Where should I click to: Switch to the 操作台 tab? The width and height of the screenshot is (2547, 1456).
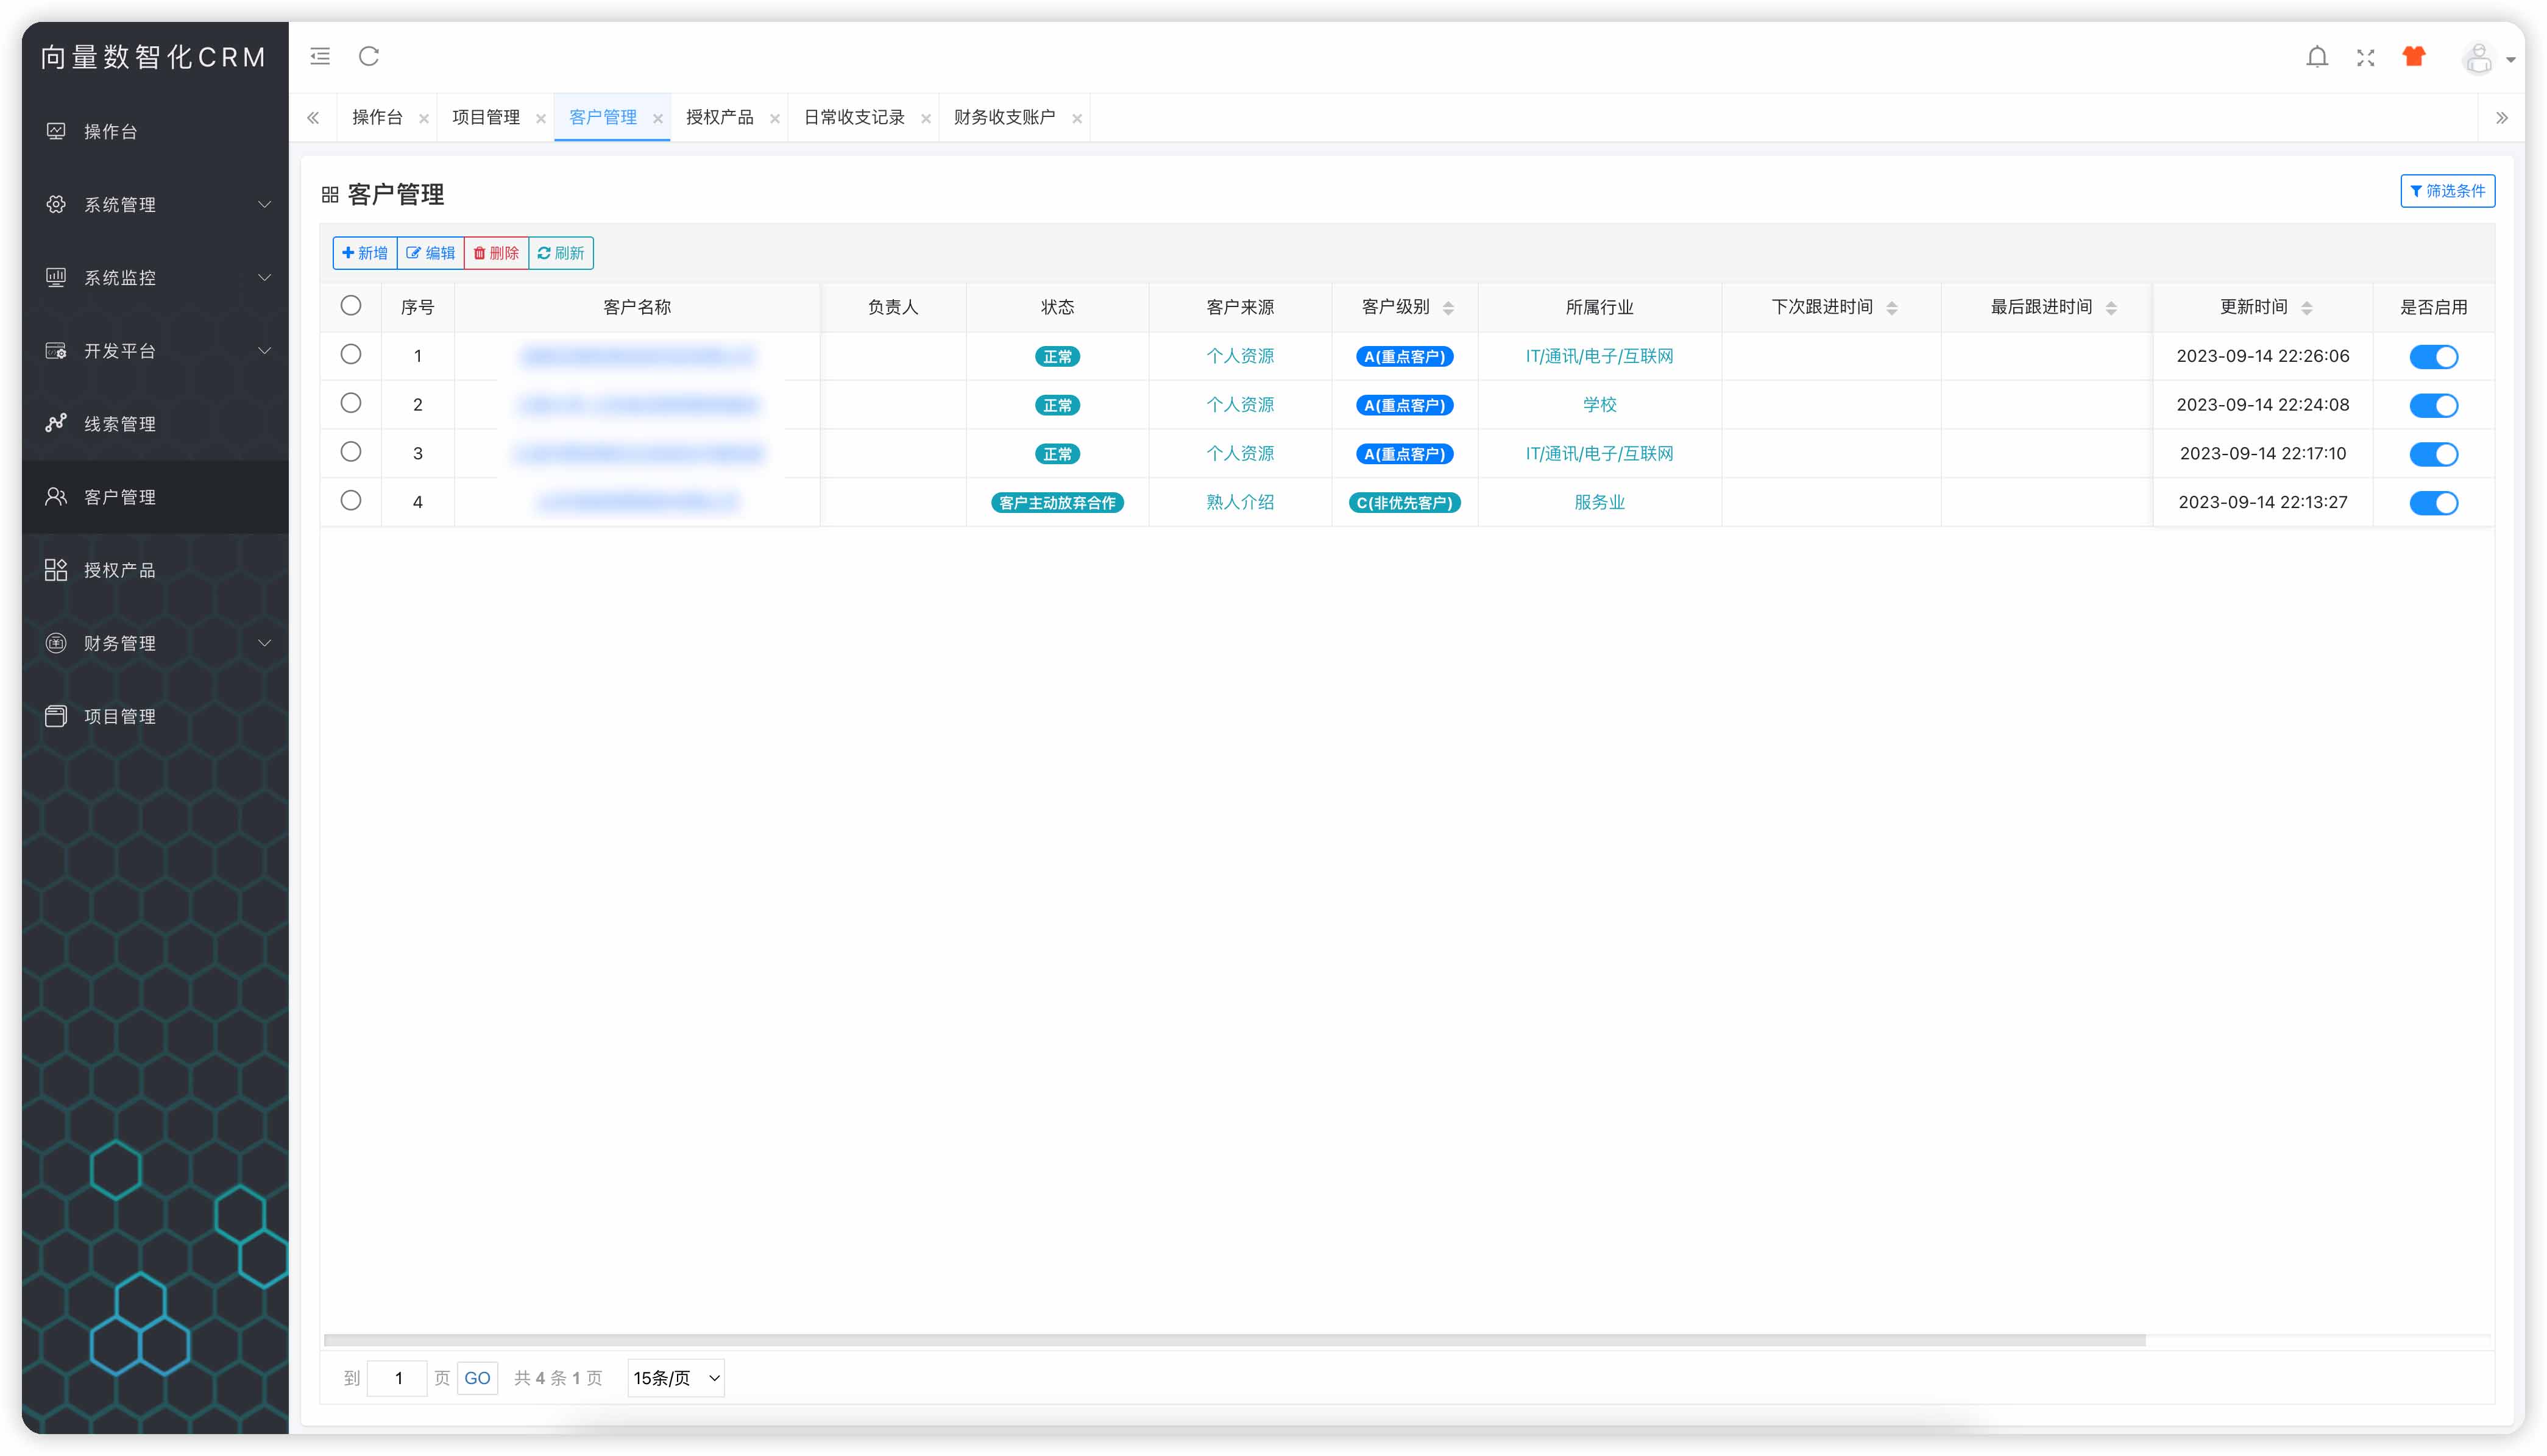(377, 118)
